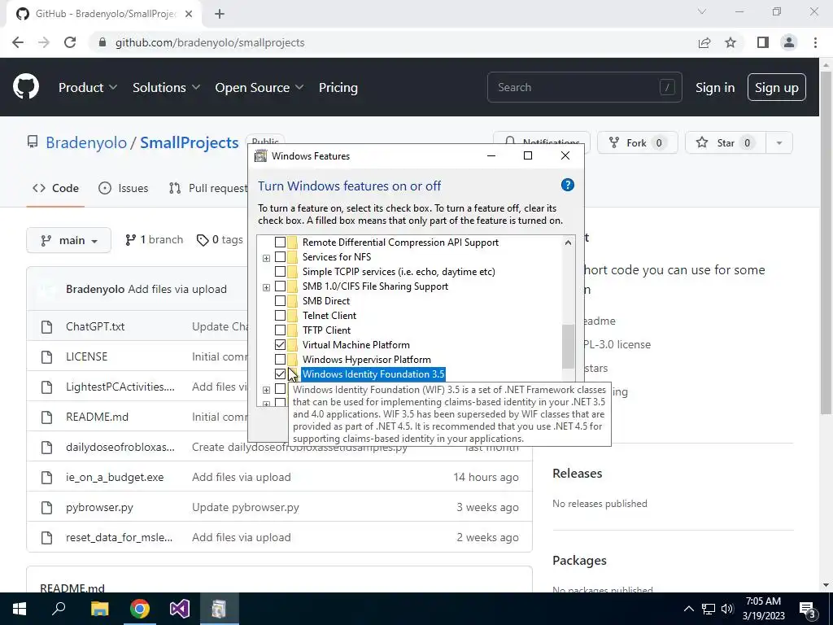
Task: Click the browser back arrow
Action: click(18, 42)
